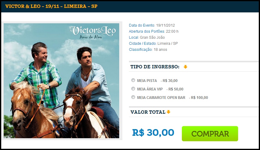260x150 pixels.
Task: Click the orange arrow next to Valor Total
Action: point(168,112)
